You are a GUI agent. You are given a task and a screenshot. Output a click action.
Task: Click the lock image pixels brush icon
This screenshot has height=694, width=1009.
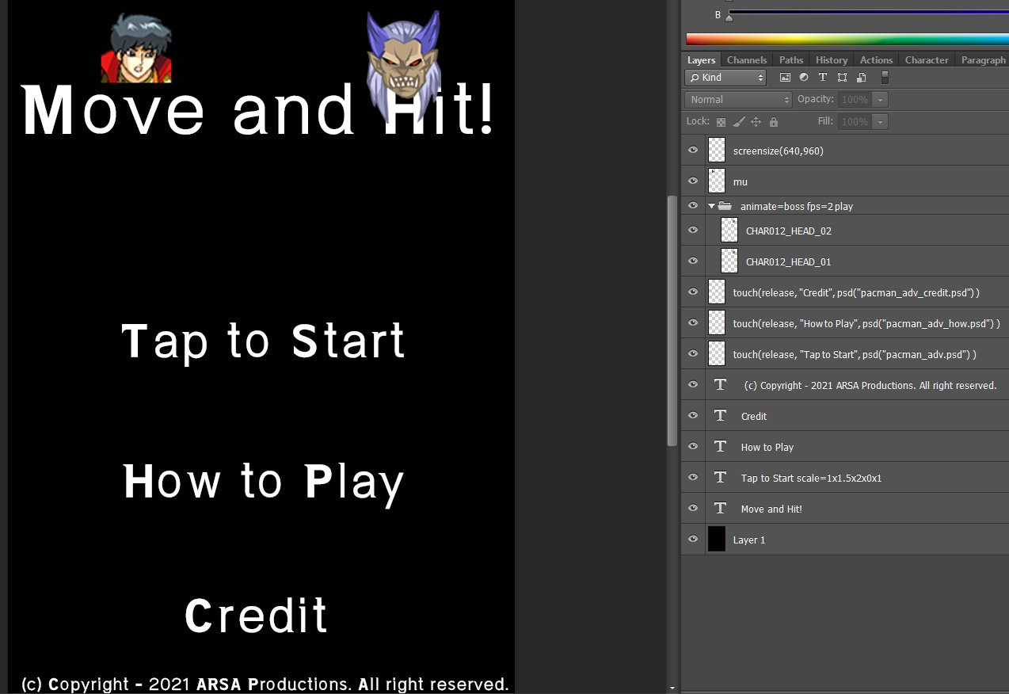(739, 121)
